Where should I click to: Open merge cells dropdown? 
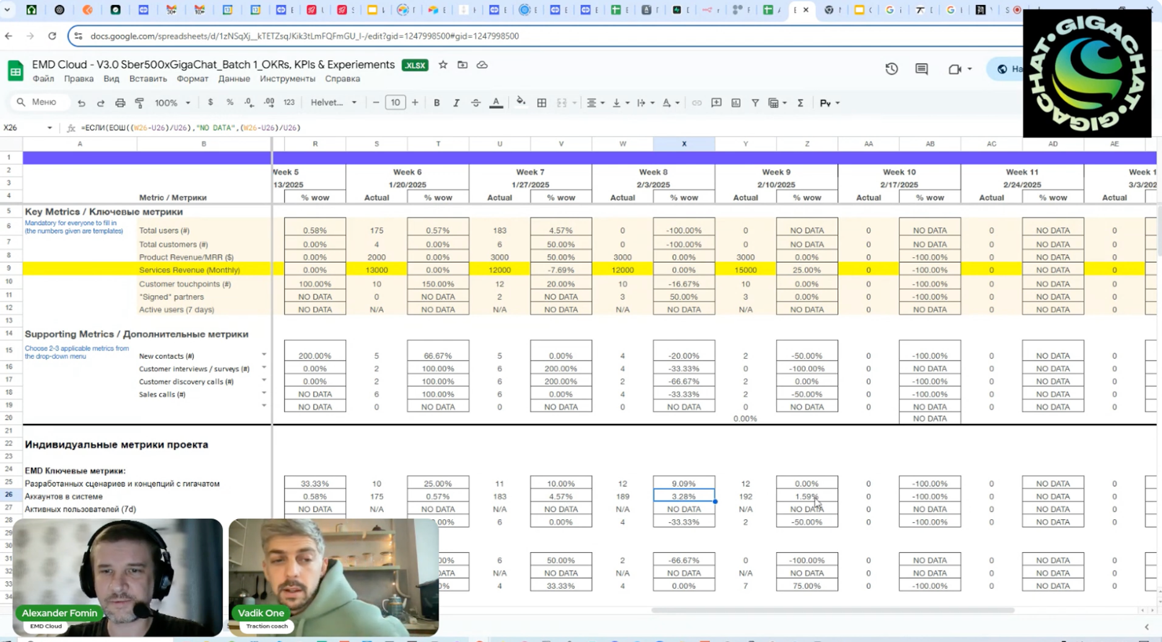[x=566, y=103]
